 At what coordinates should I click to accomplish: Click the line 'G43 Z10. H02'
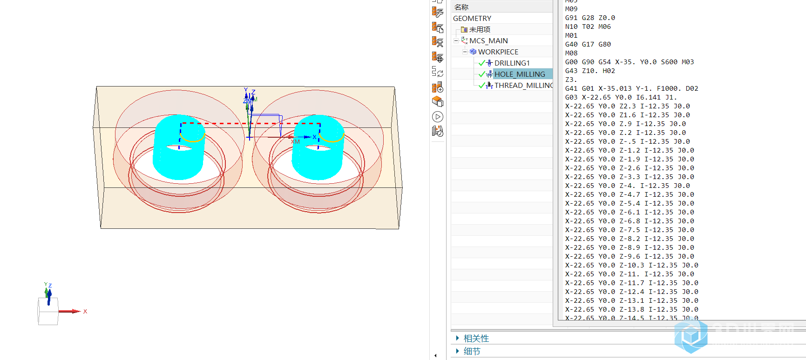tap(590, 71)
